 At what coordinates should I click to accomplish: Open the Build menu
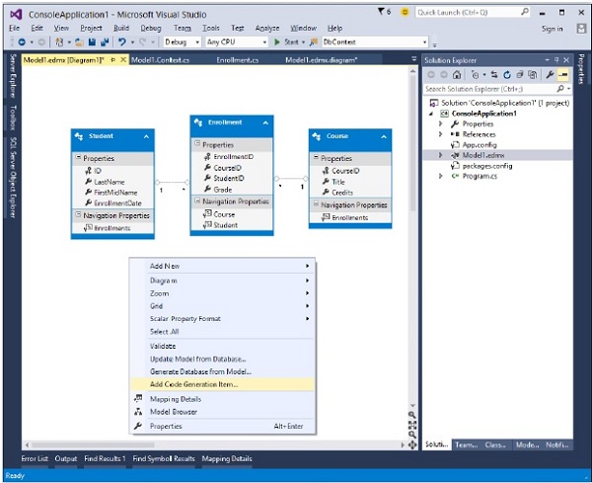pos(121,28)
